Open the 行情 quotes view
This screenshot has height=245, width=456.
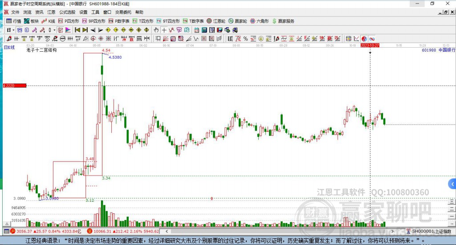tap(13, 21)
